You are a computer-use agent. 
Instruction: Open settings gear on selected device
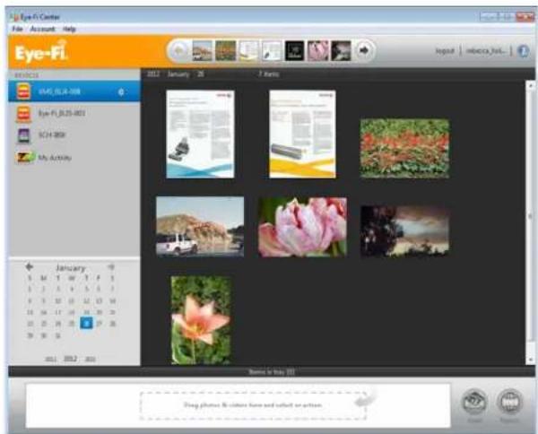[121, 92]
